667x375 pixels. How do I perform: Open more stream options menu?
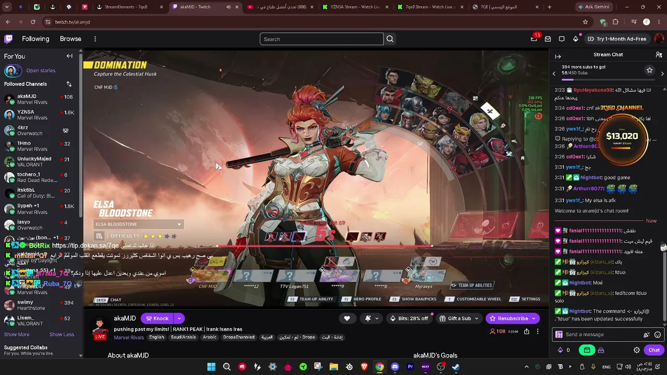(x=538, y=331)
